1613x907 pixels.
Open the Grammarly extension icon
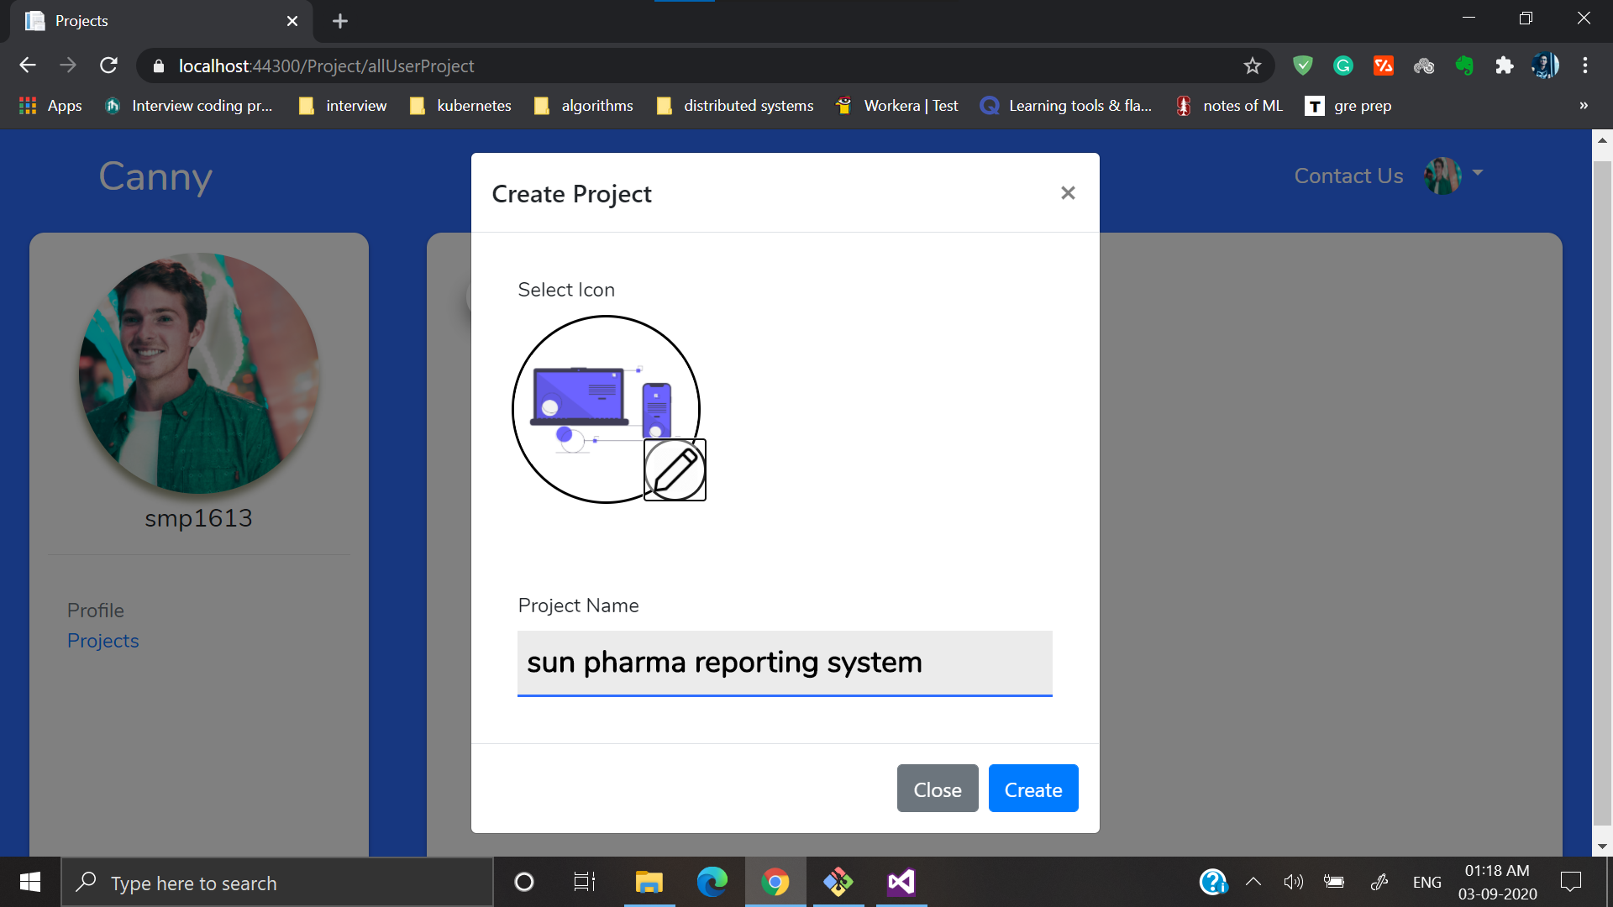1342,66
